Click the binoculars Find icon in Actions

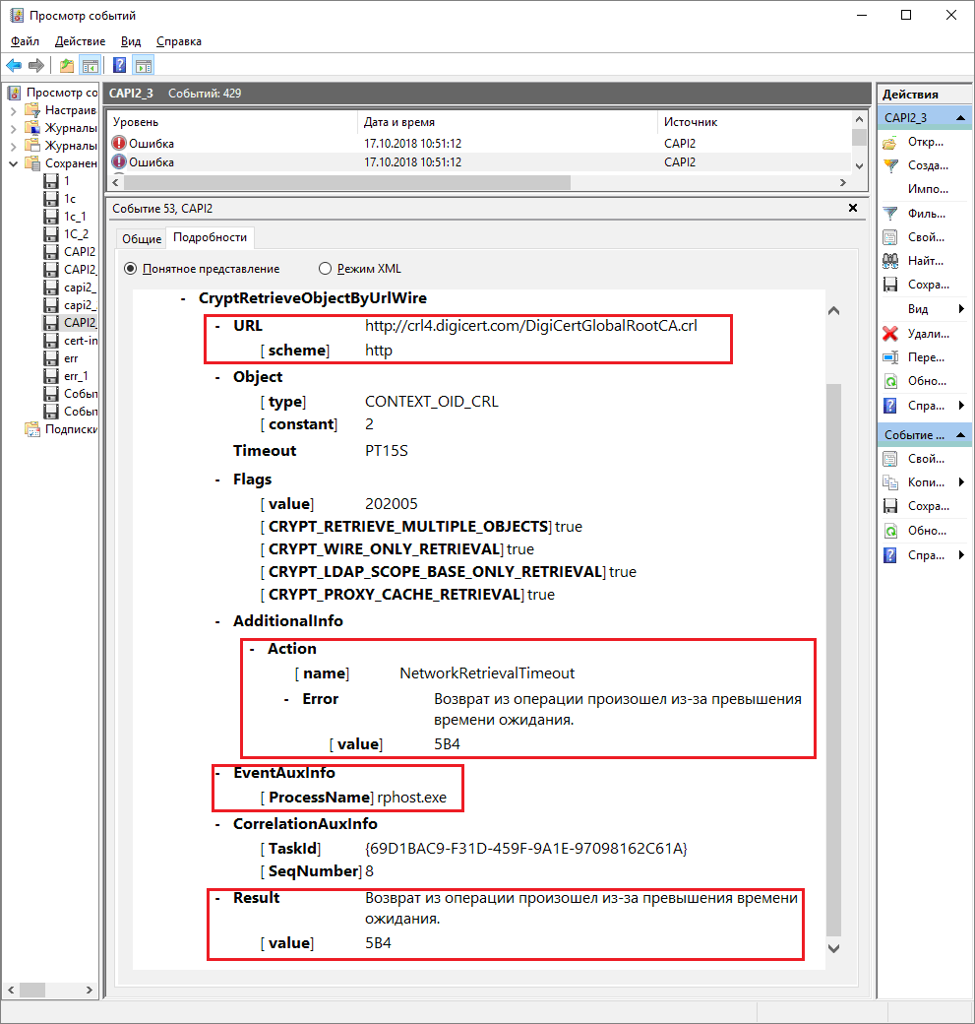coord(890,261)
